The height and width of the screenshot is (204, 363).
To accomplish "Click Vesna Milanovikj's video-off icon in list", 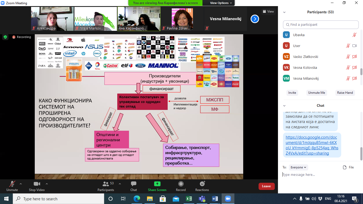I will [354, 78].
